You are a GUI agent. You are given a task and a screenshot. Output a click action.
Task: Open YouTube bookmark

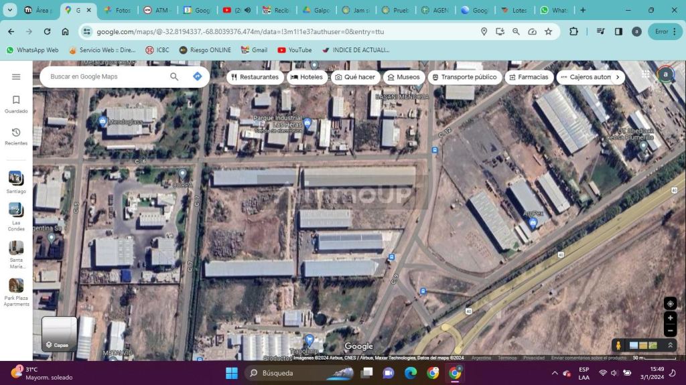pos(295,50)
